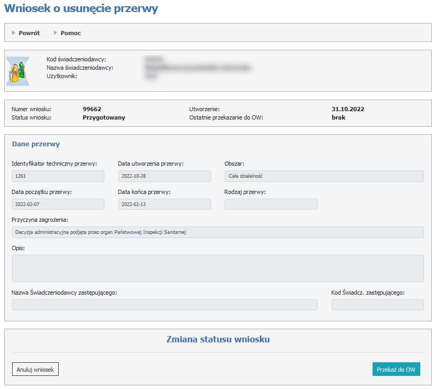
Task: Click the Nazwa Świadczeniodawcy zastępującego field
Action: (x=165, y=305)
